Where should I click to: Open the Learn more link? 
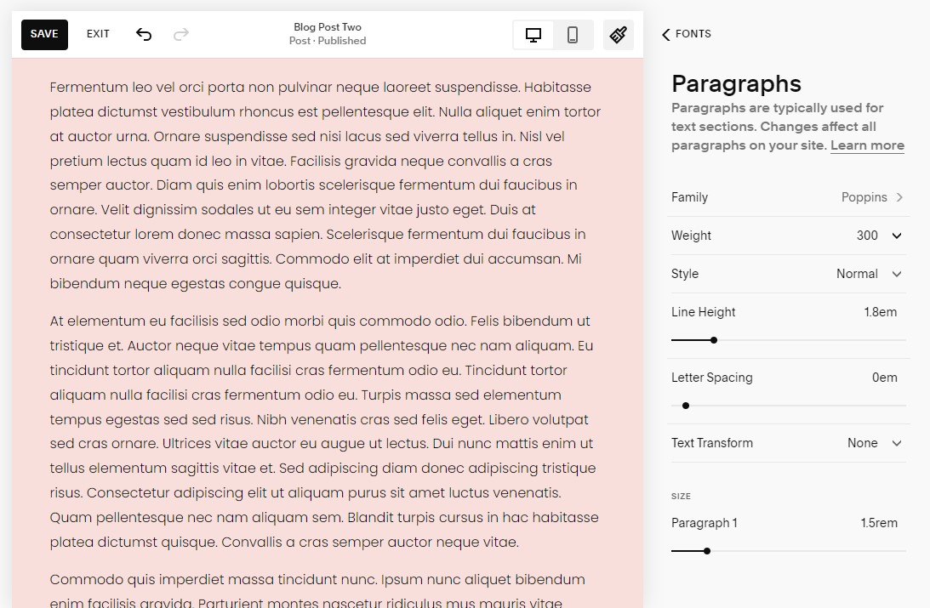pyautogui.click(x=867, y=145)
